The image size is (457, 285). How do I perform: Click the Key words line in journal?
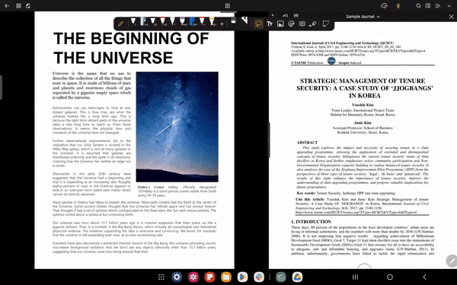pyautogui.click(x=346, y=193)
